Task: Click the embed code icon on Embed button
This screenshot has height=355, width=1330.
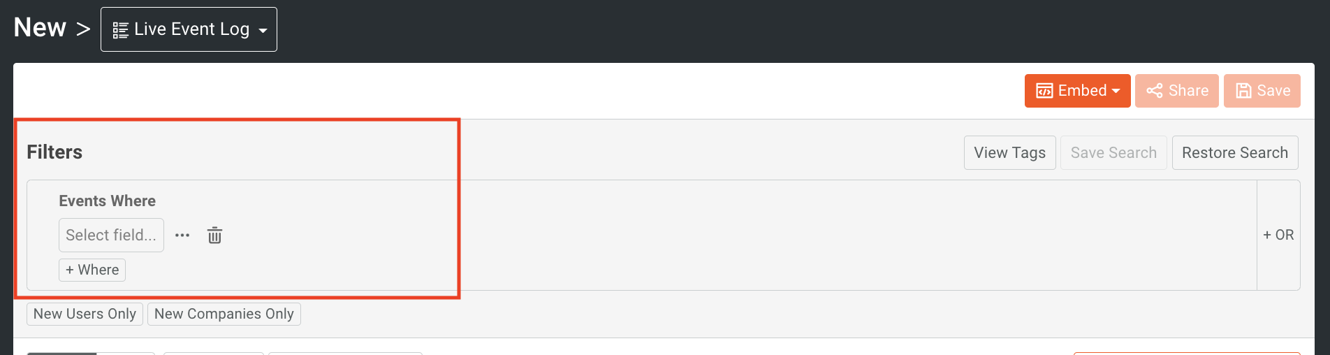Action: pos(1044,91)
